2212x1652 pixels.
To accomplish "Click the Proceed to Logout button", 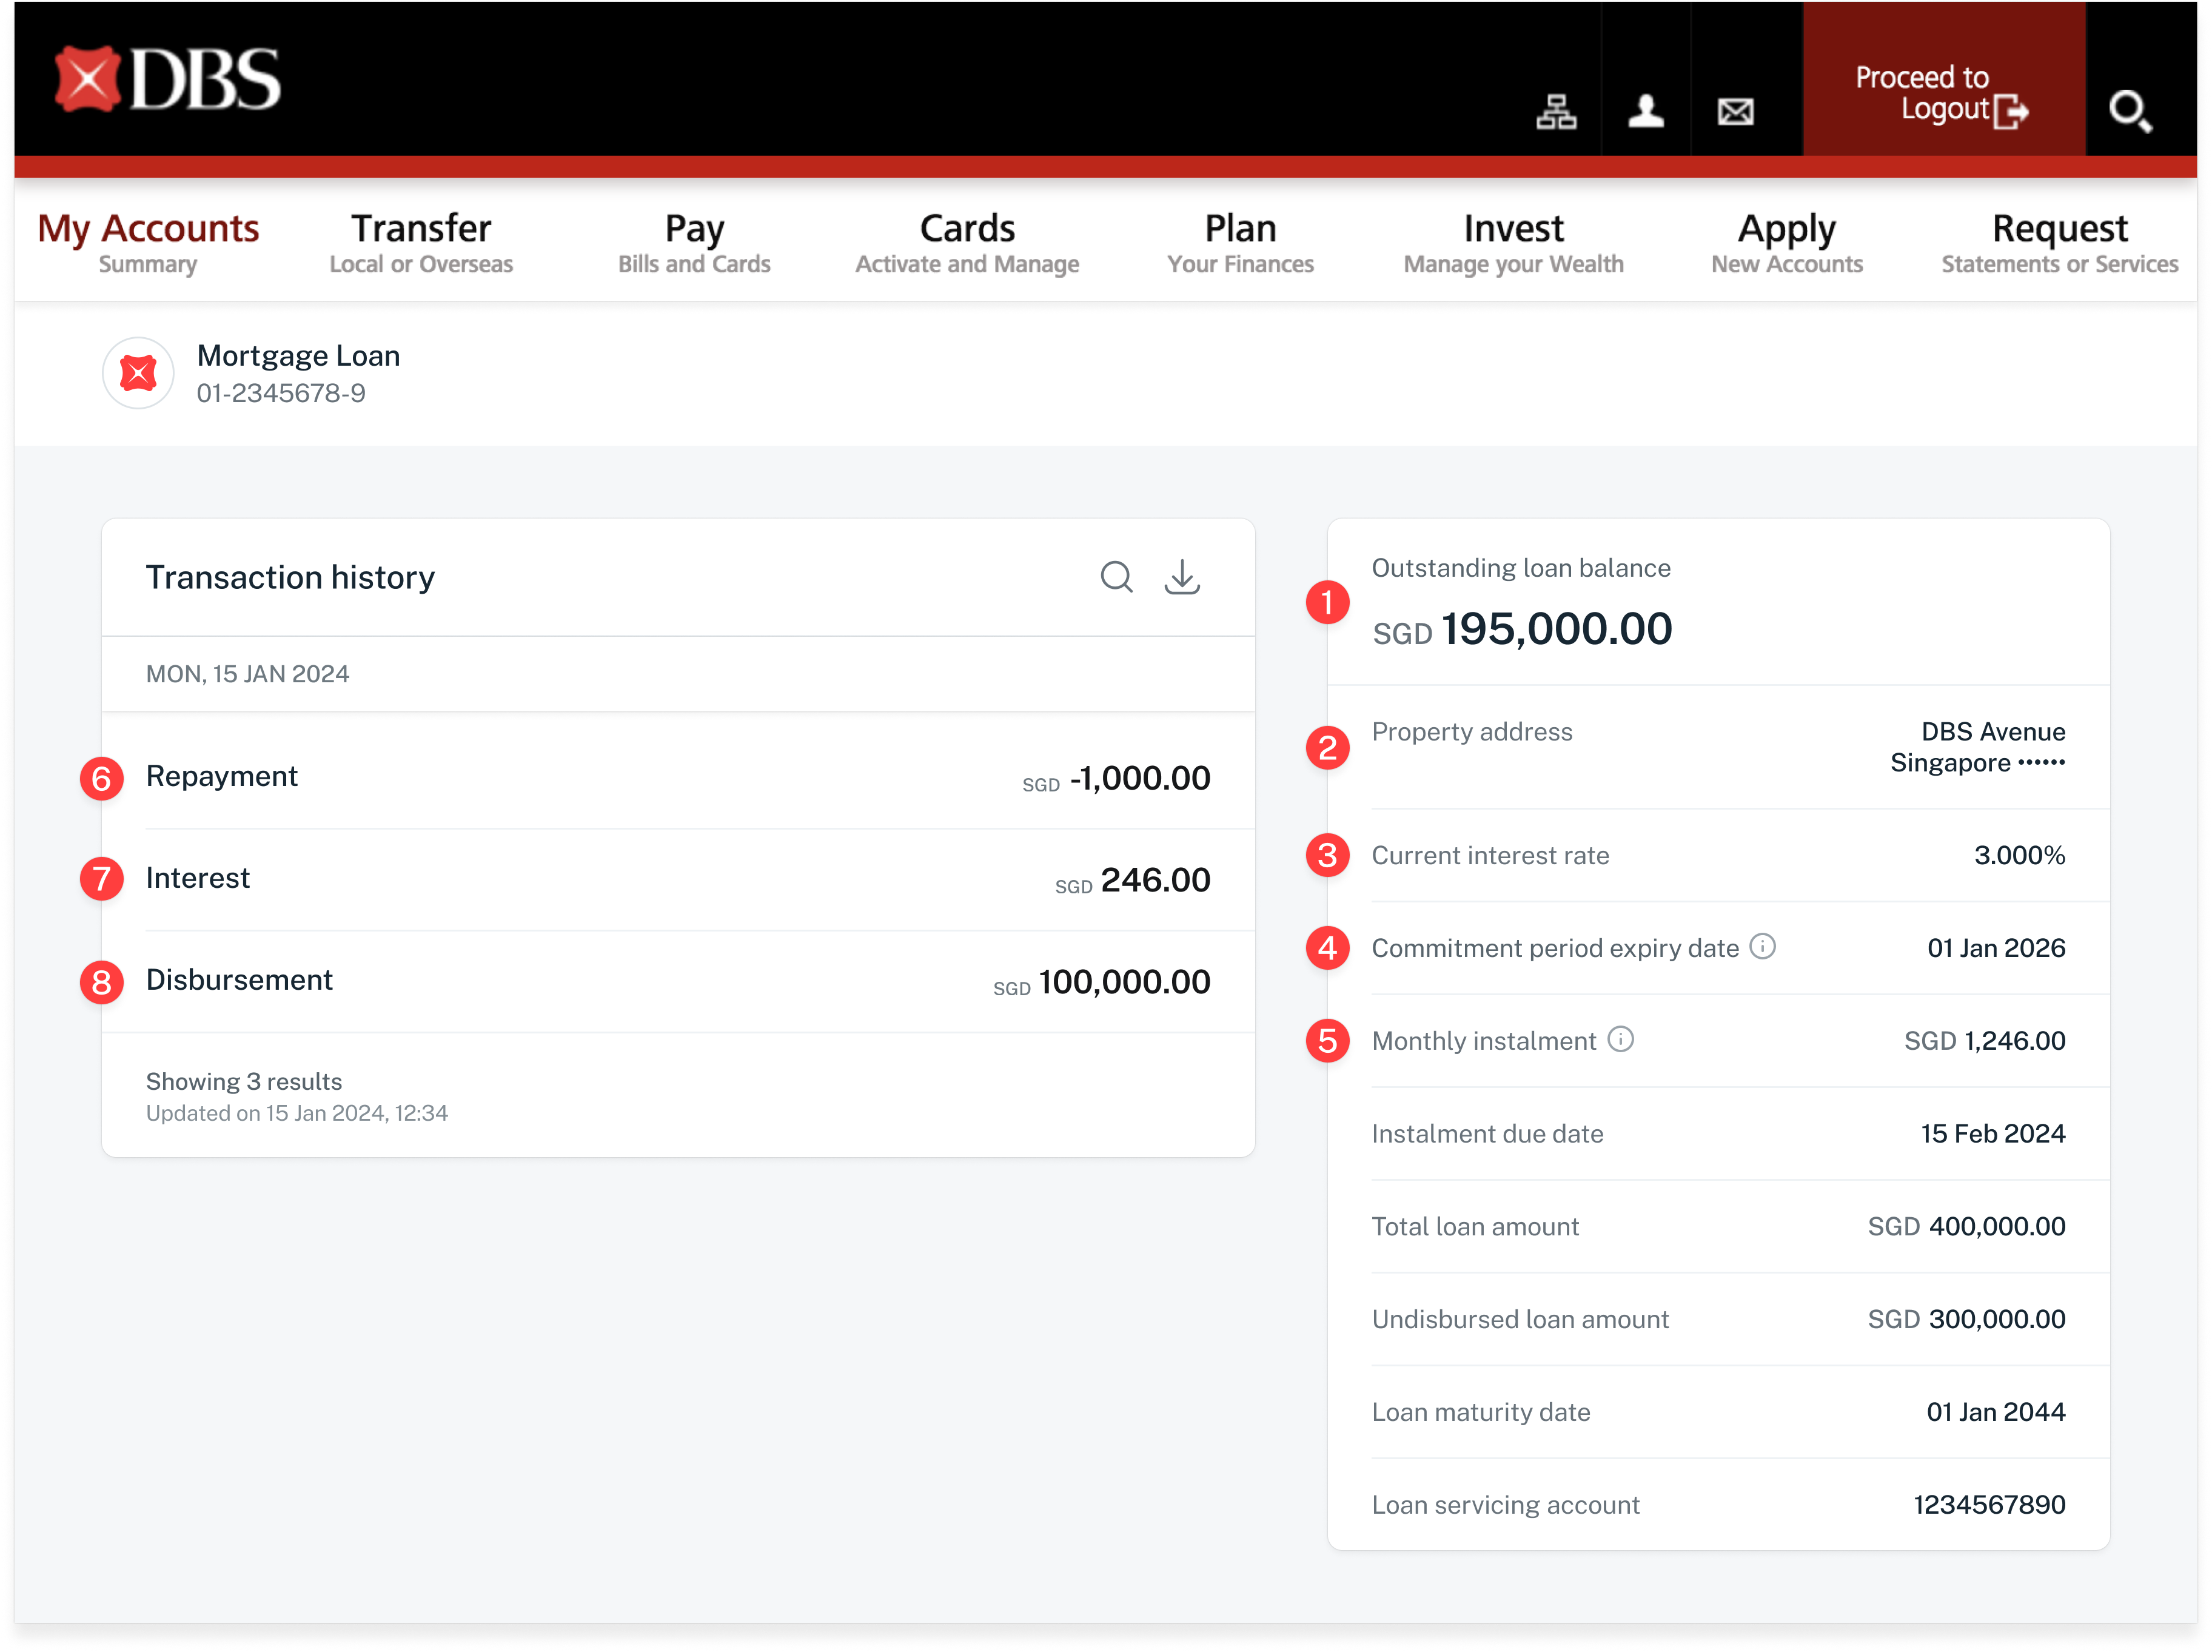I will pos(1943,78).
